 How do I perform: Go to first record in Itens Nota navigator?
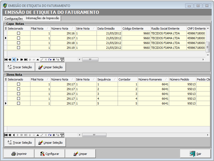6,135
